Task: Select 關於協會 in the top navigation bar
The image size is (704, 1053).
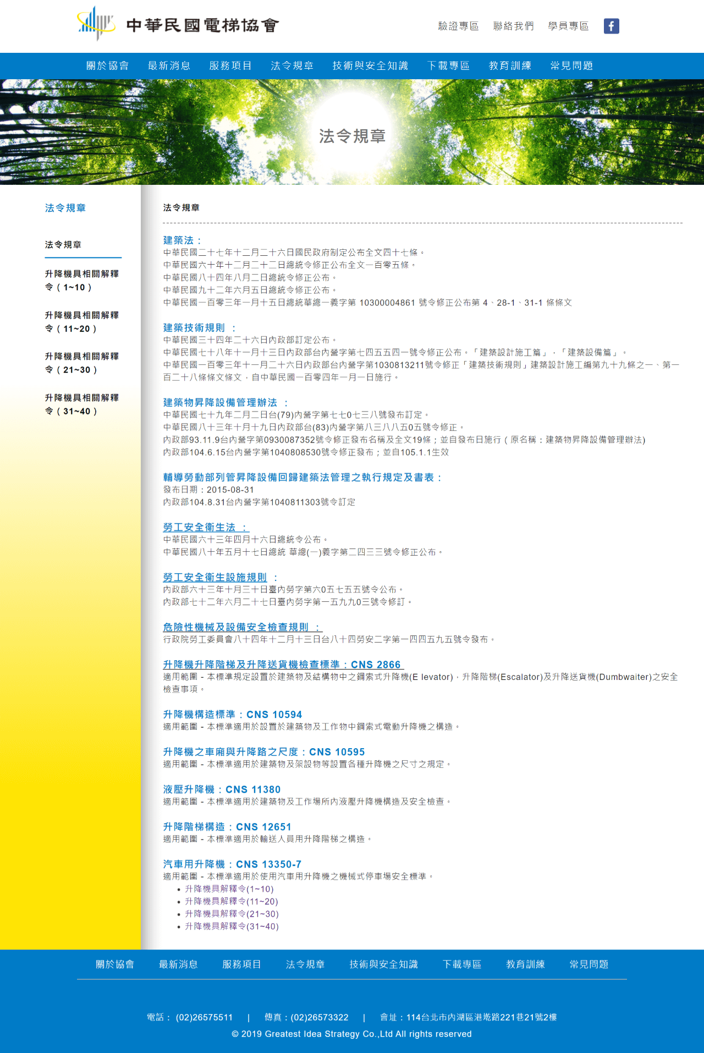Action: tap(108, 65)
